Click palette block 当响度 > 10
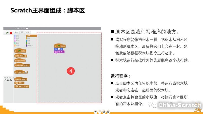The width and height of the screenshot is (203, 114). pyautogui.click(x=21, y=72)
